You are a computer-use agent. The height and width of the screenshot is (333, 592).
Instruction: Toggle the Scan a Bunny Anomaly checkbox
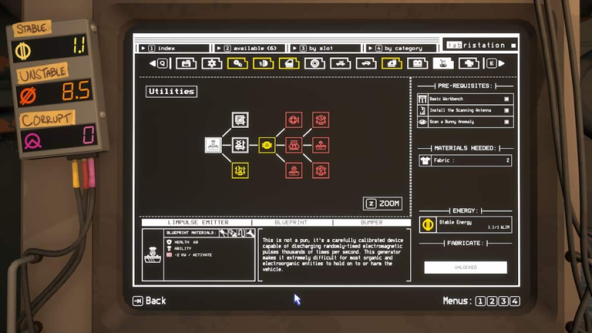tap(506, 122)
